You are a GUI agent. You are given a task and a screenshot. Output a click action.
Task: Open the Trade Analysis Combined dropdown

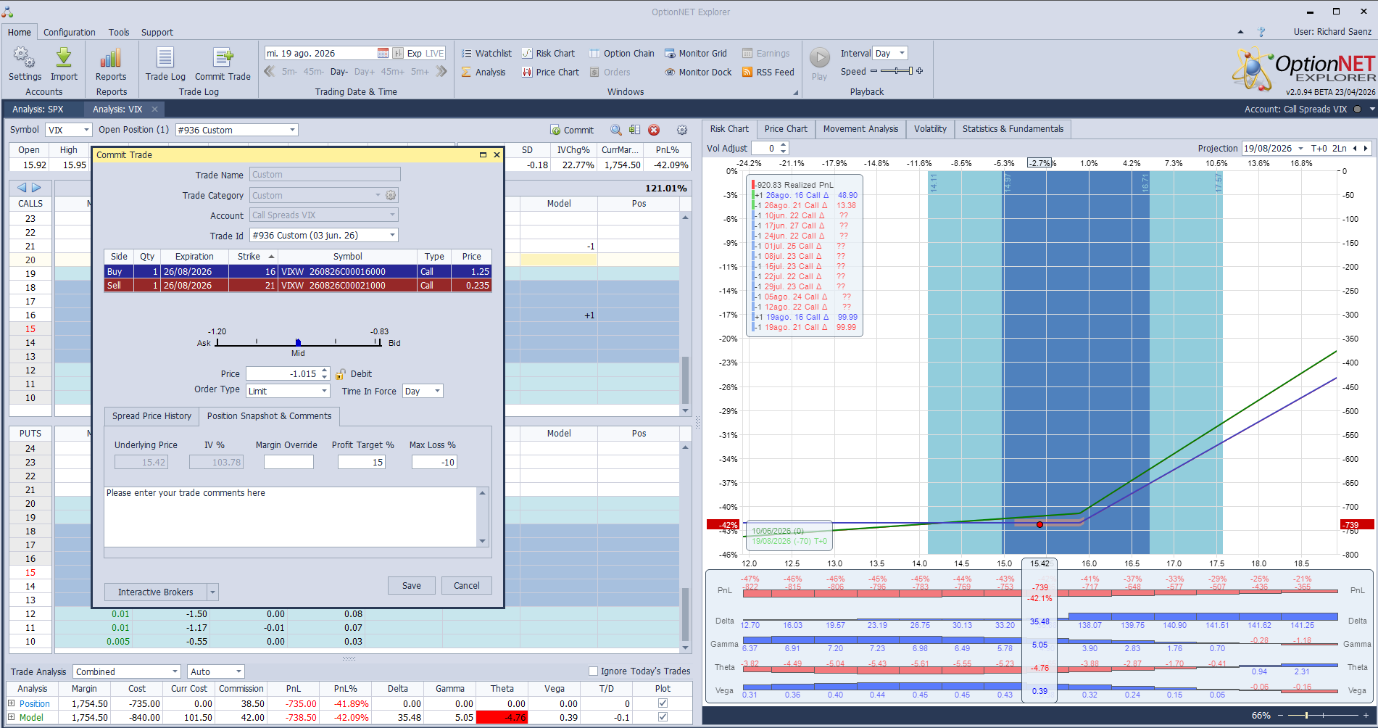(175, 671)
